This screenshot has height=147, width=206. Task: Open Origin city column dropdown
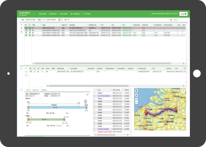[68, 25]
